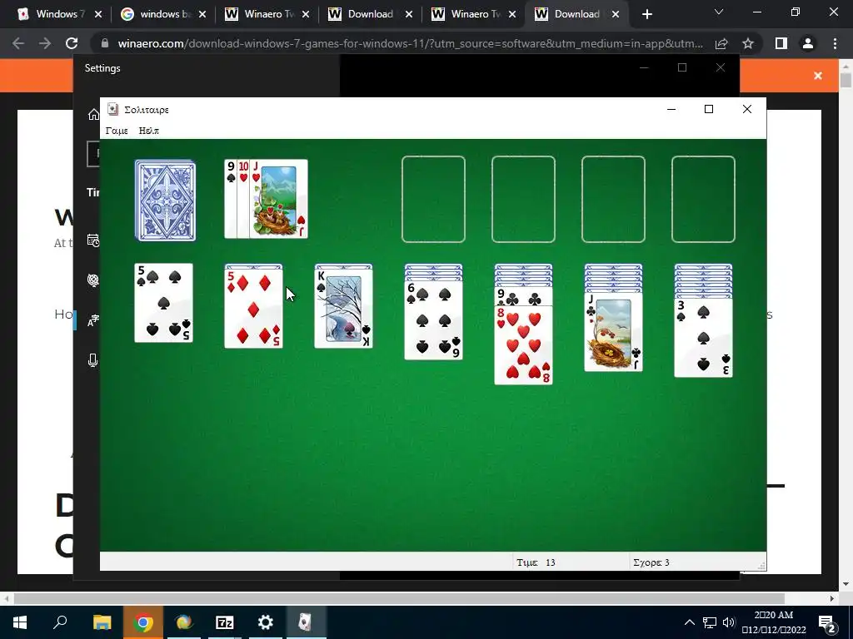Image resolution: width=853 pixels, height=639 pixels.
Task: Open Settings gear in taskbar
Action: 266,622
